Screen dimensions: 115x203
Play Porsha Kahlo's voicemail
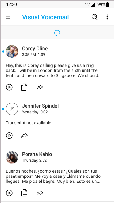pos(9,193)
